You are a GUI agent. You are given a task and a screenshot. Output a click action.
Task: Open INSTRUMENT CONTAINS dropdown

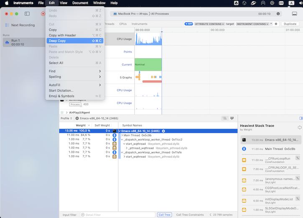click(x=252, y=24)
